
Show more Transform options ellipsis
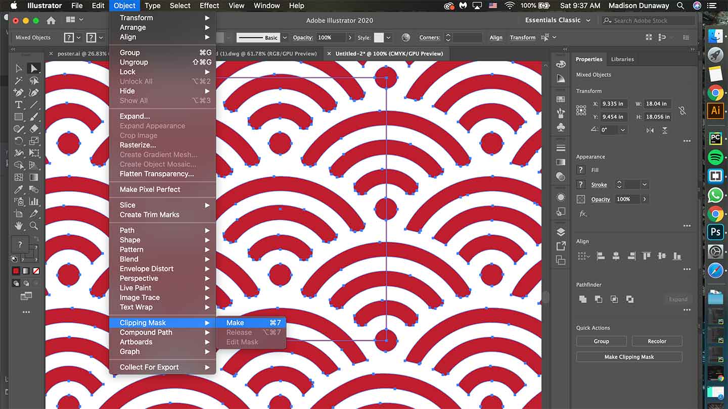click(687, 141)
